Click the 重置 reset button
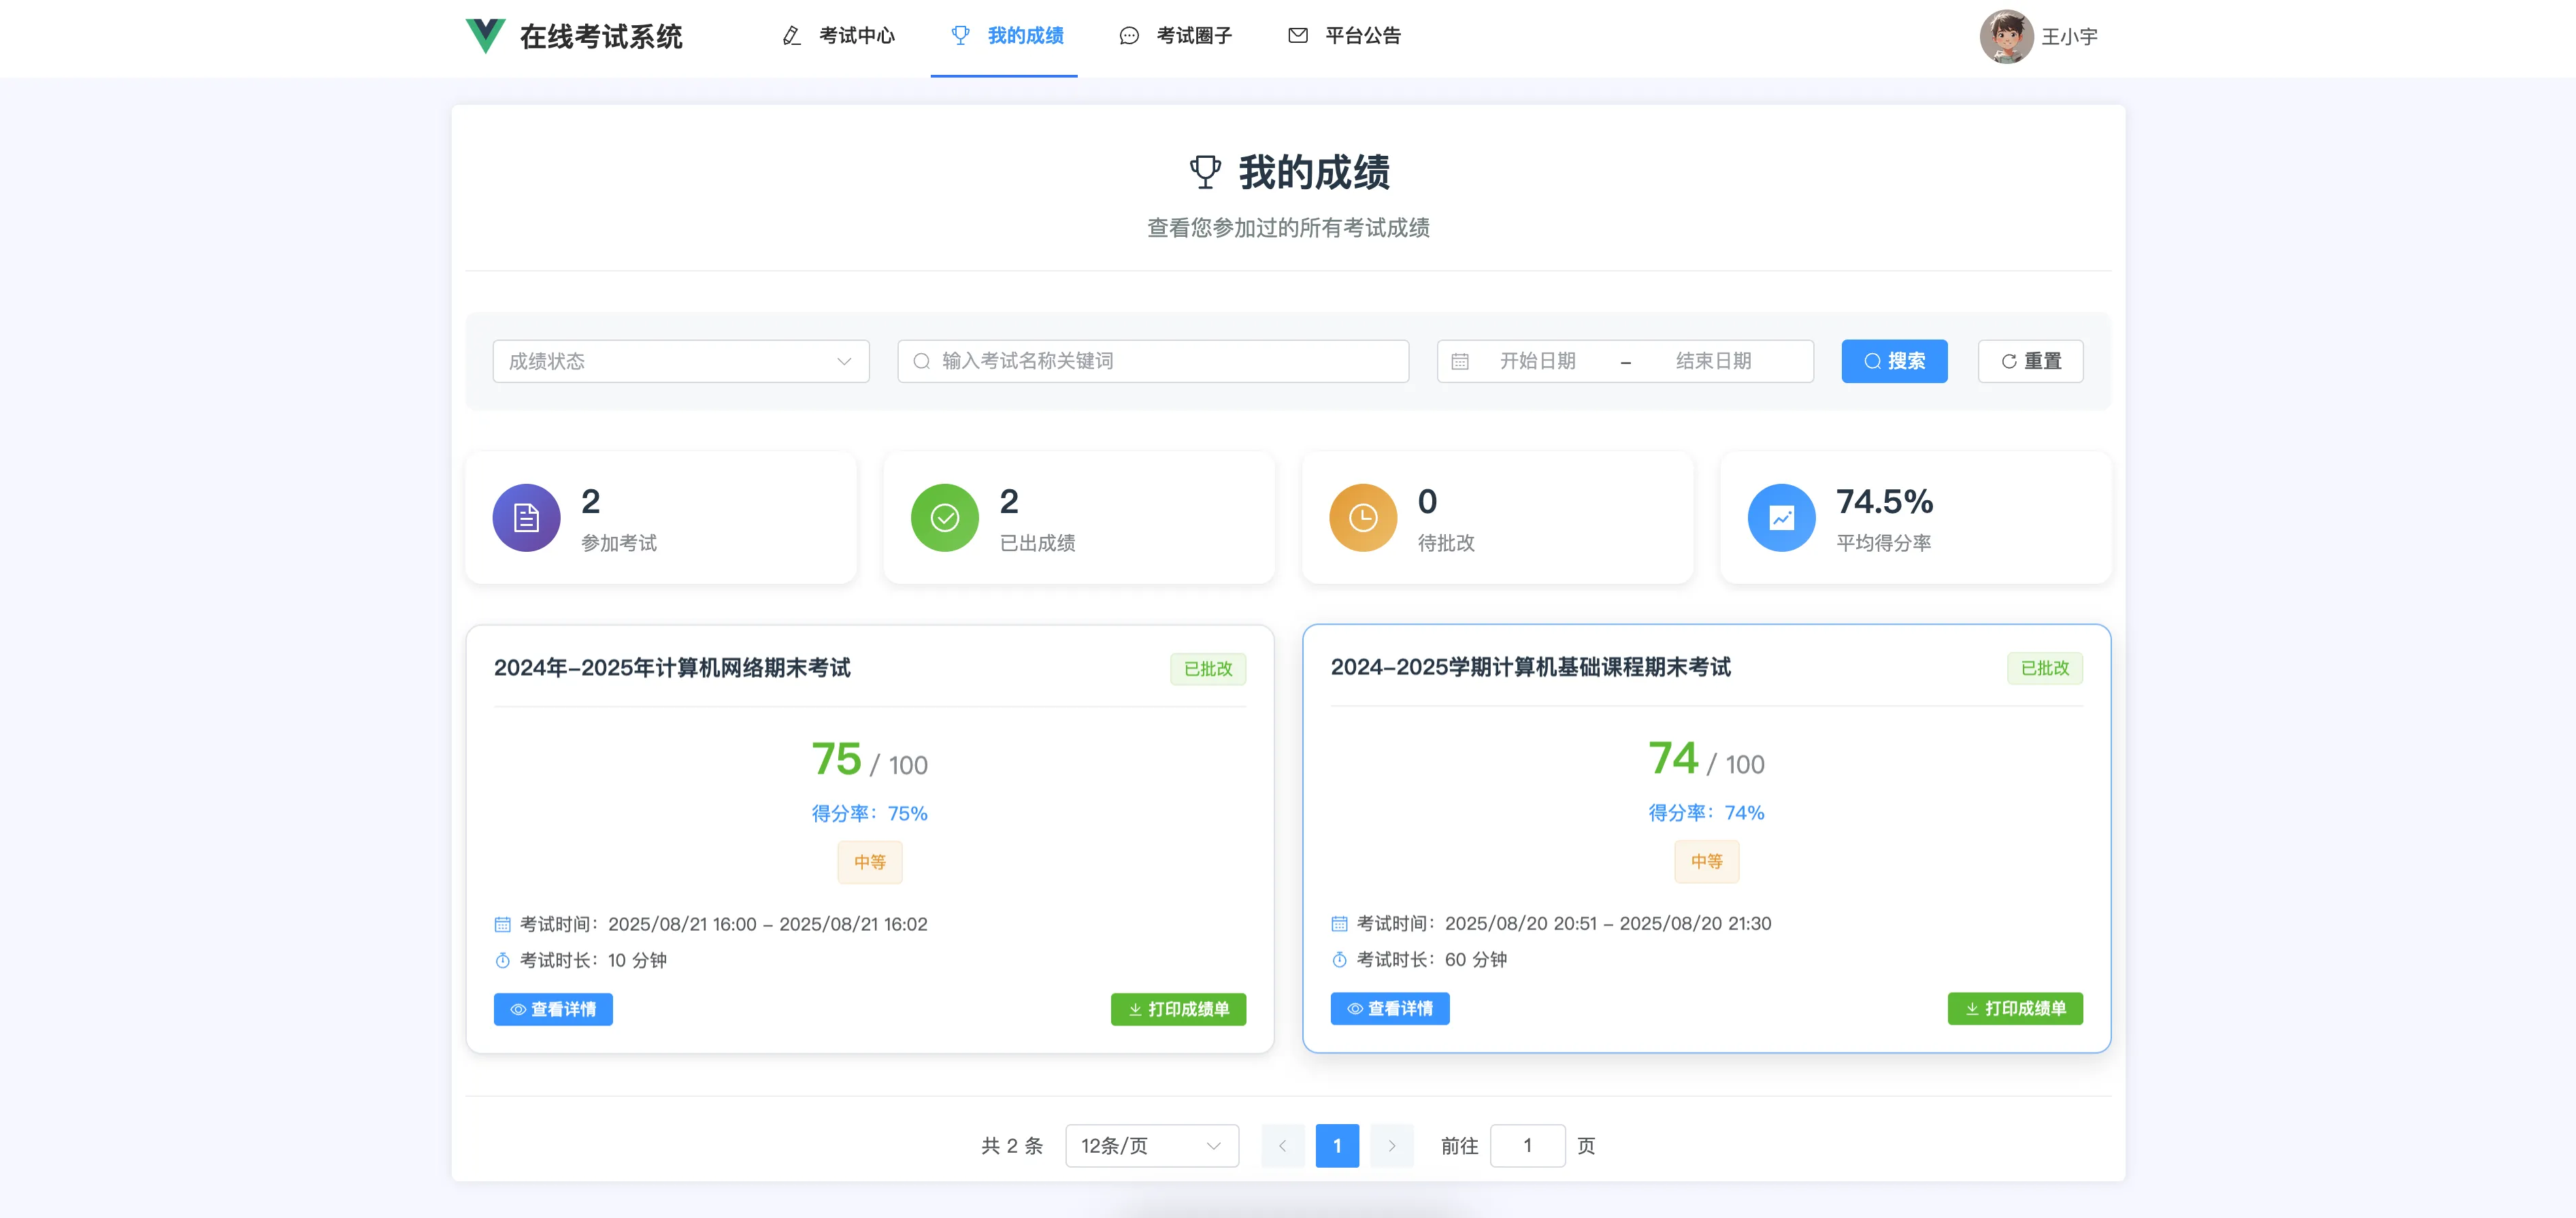 tap(2030, 361)
